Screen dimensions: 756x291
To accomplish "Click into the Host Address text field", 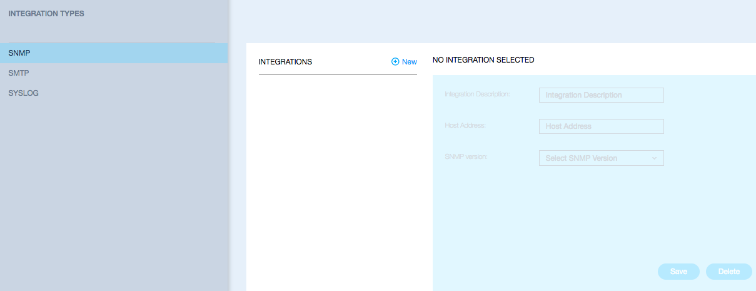I will (x=600, y=126).
